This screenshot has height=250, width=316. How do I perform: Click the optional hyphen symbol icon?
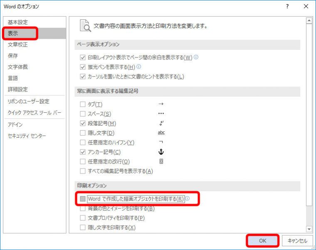161,142
